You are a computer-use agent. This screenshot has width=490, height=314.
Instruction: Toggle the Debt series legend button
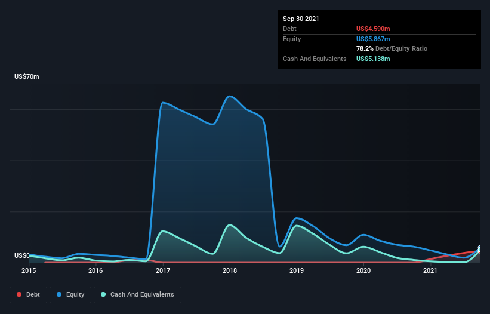(x=28, y=295)
